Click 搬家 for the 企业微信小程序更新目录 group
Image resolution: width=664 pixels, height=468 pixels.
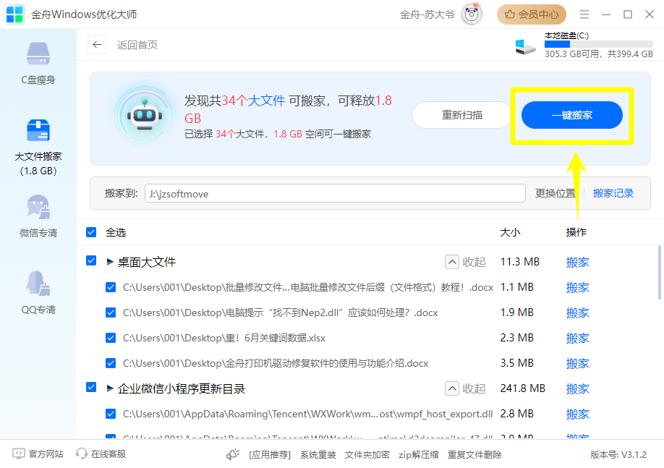[x=578, y=389]
